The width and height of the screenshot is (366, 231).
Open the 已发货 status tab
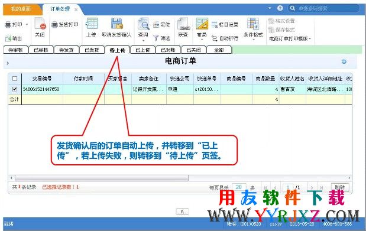point(92,50)
